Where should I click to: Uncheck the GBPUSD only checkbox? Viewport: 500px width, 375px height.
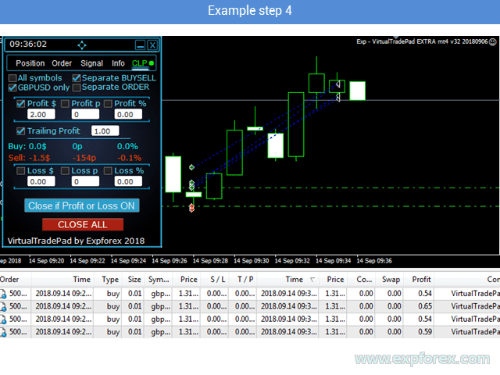point(12,87)
